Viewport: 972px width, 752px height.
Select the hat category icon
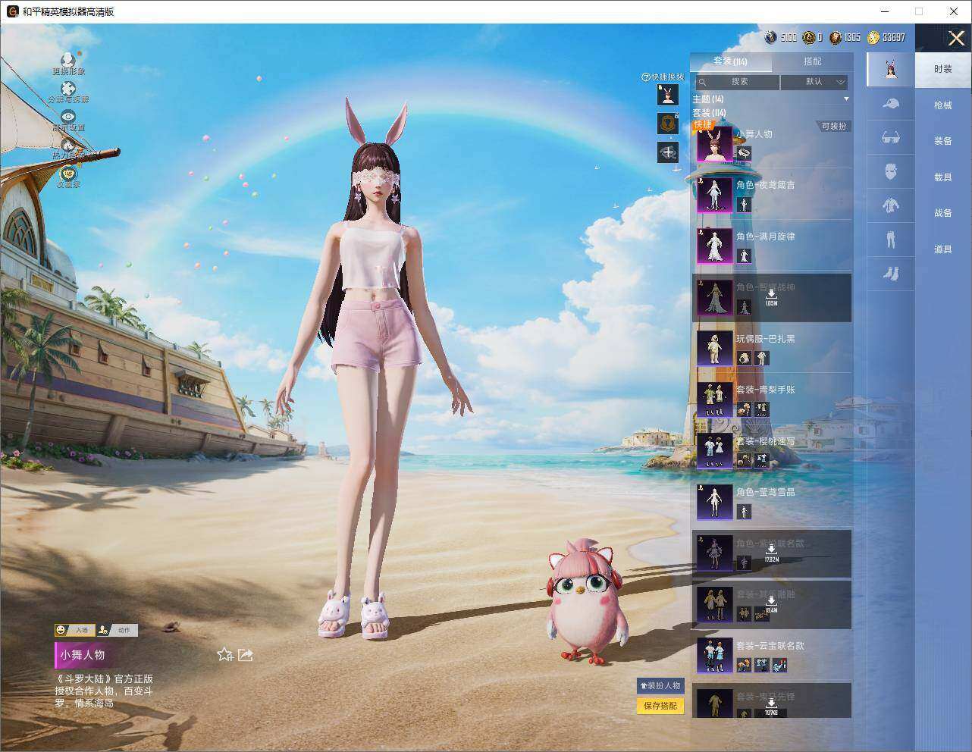click(890, 104)
